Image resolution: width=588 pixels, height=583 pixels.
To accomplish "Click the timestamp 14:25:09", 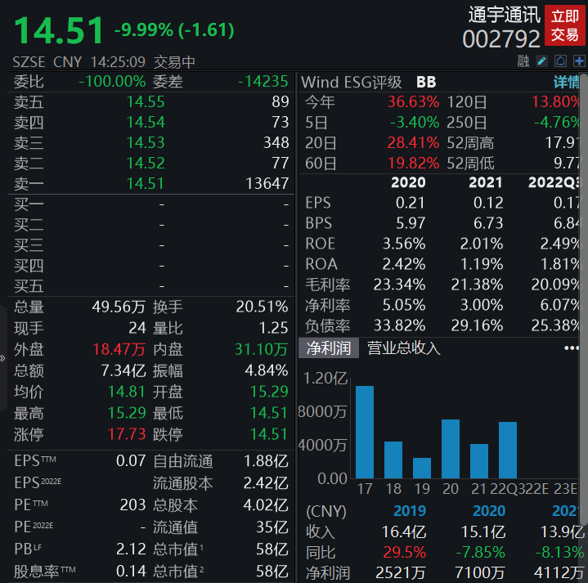I will click(118, 62).
